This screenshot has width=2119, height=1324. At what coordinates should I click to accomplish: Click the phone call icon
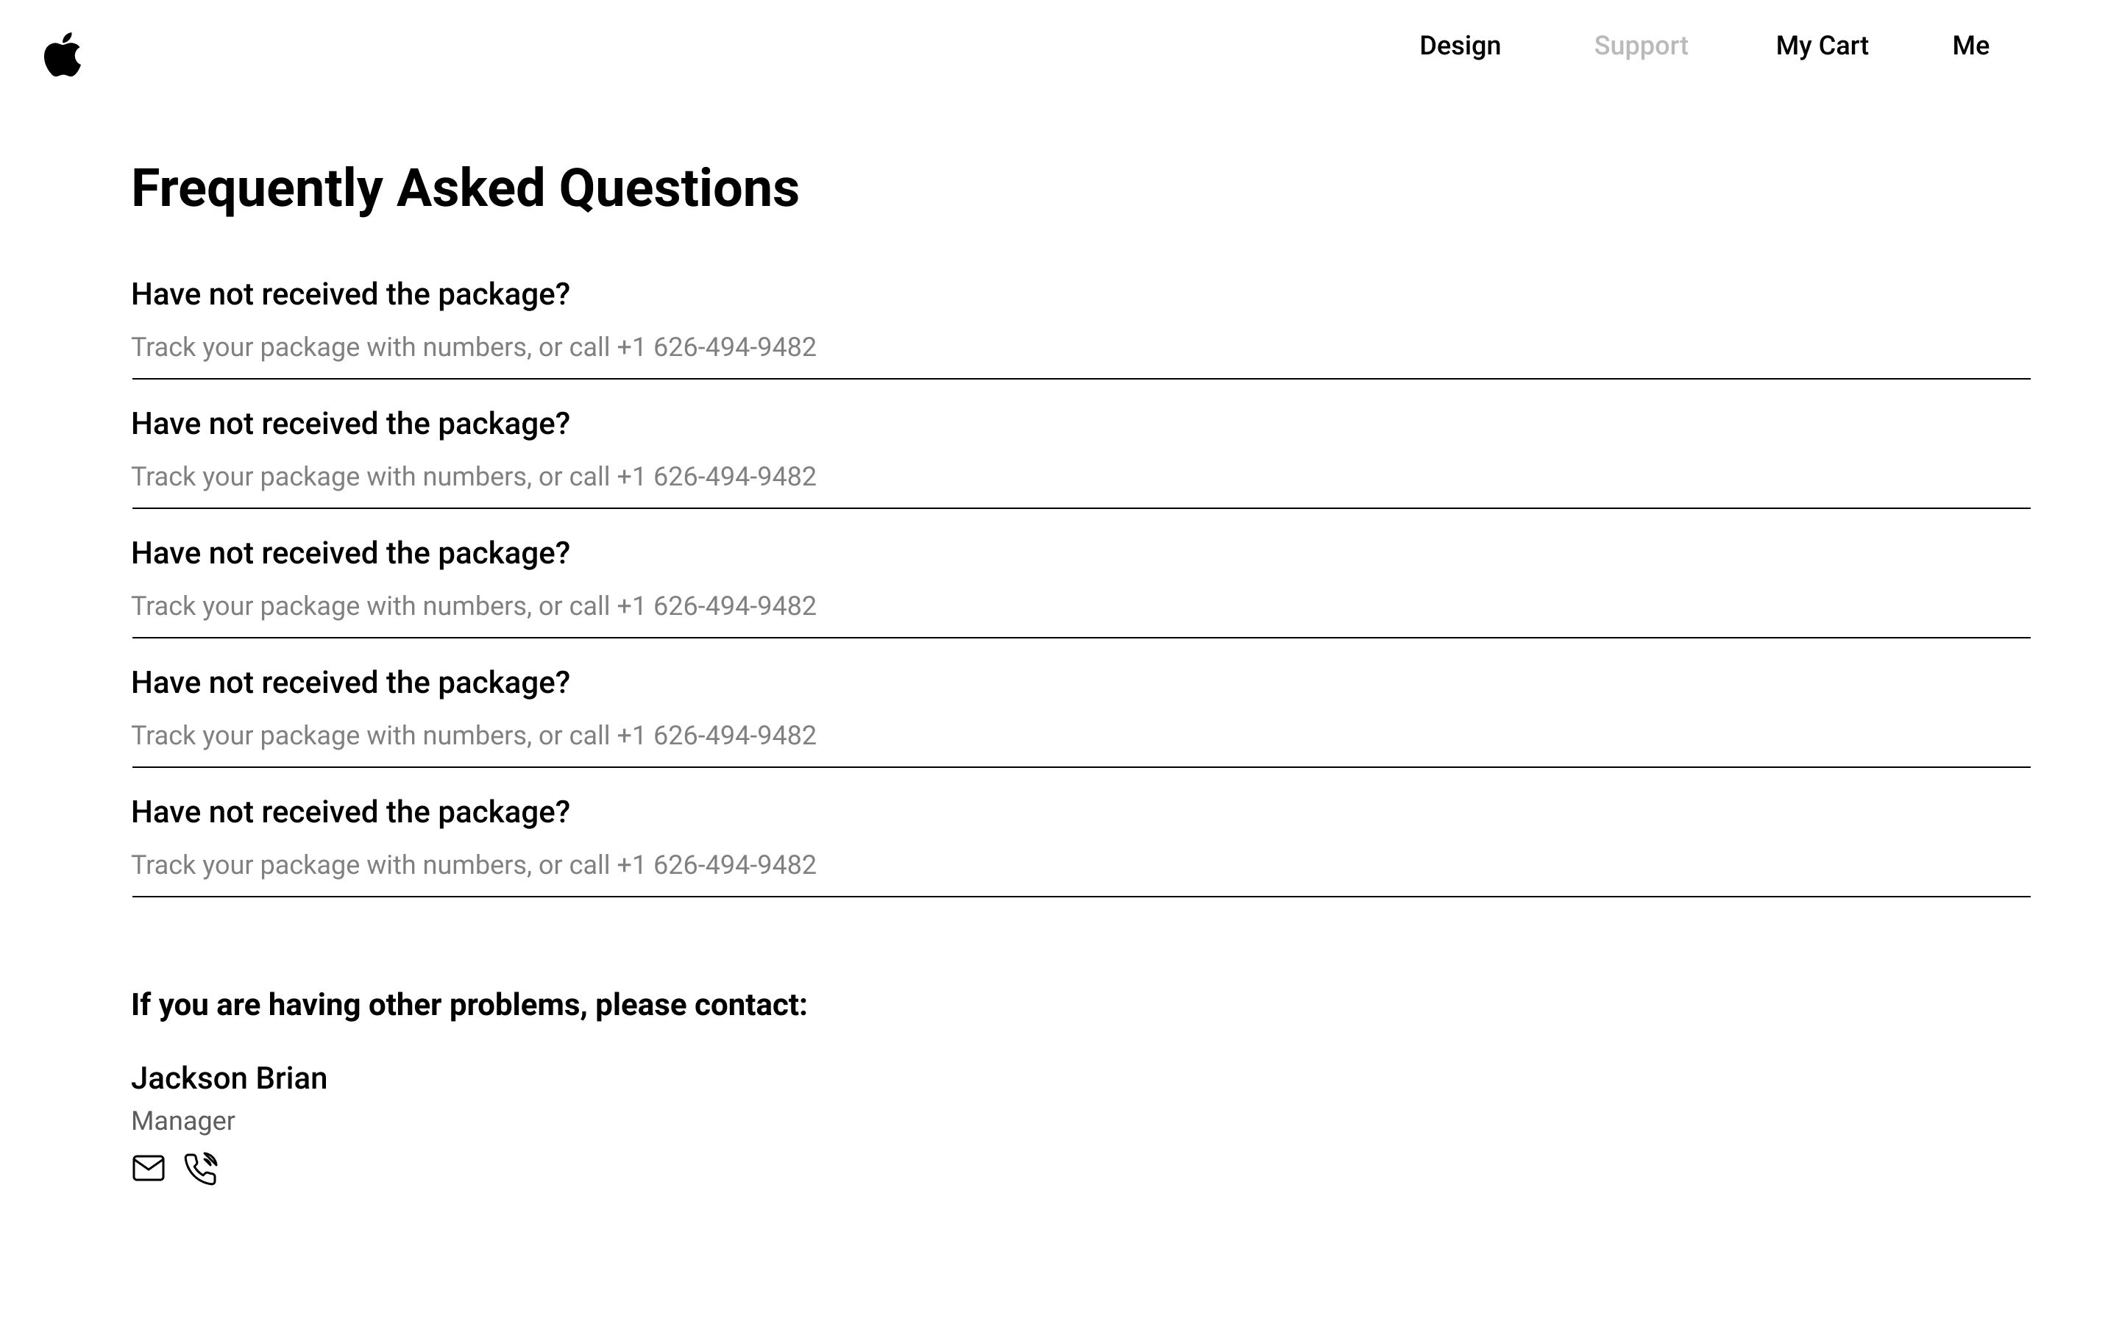coord(201,1168)
